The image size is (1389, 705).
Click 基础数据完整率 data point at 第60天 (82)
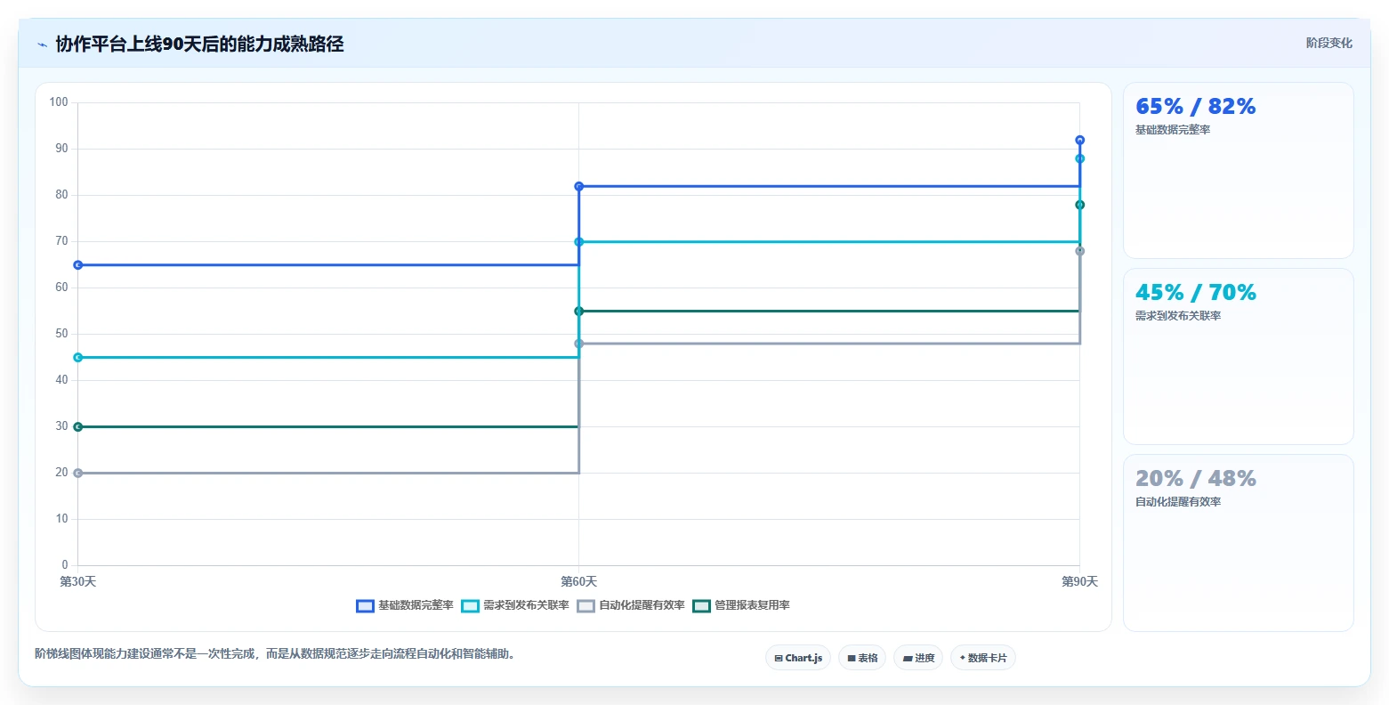(579, 186)
